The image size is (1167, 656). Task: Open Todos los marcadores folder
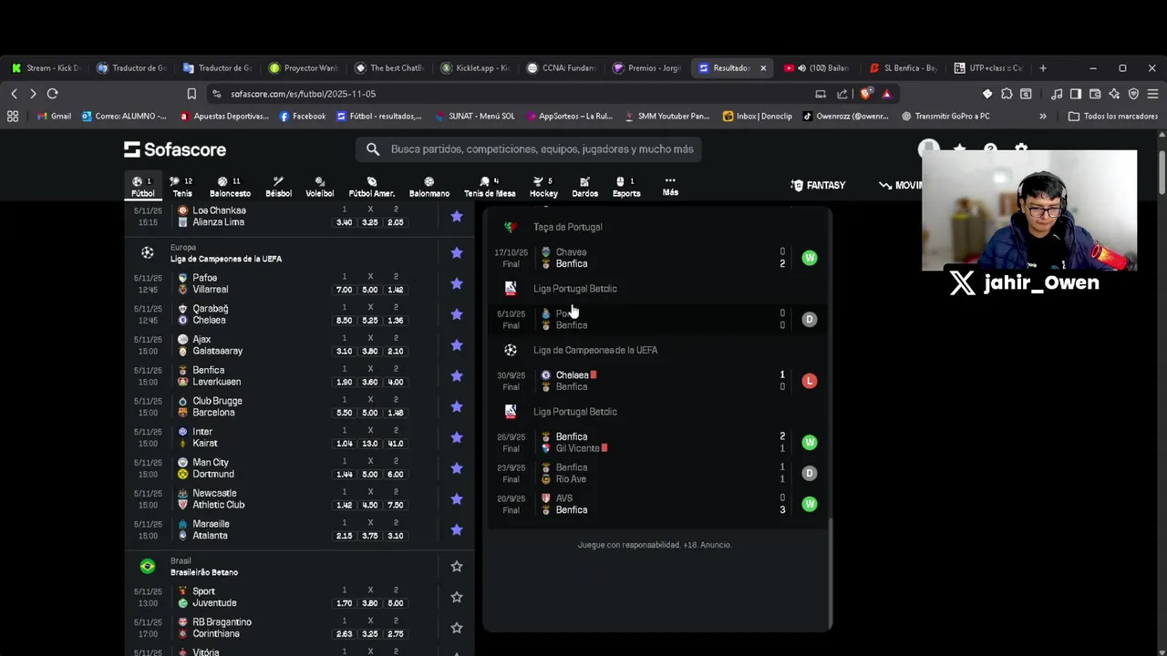1113,117
